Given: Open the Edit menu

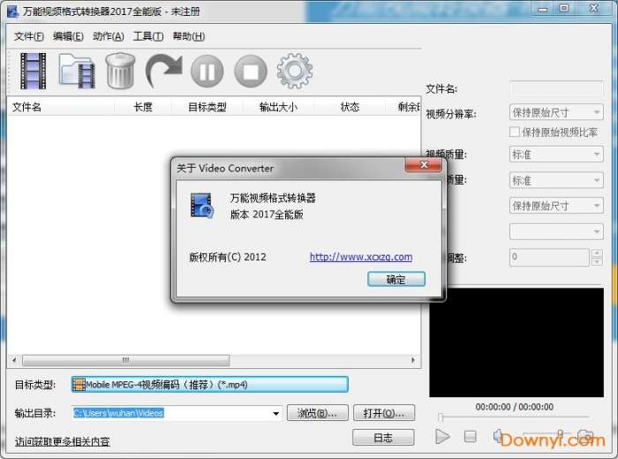Looking at the screenshot, I should (68, 37).
